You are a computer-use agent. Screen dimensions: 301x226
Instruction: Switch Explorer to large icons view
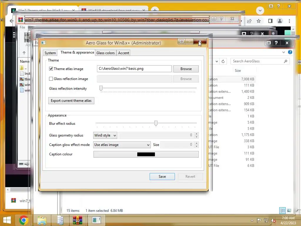(289, 210)
